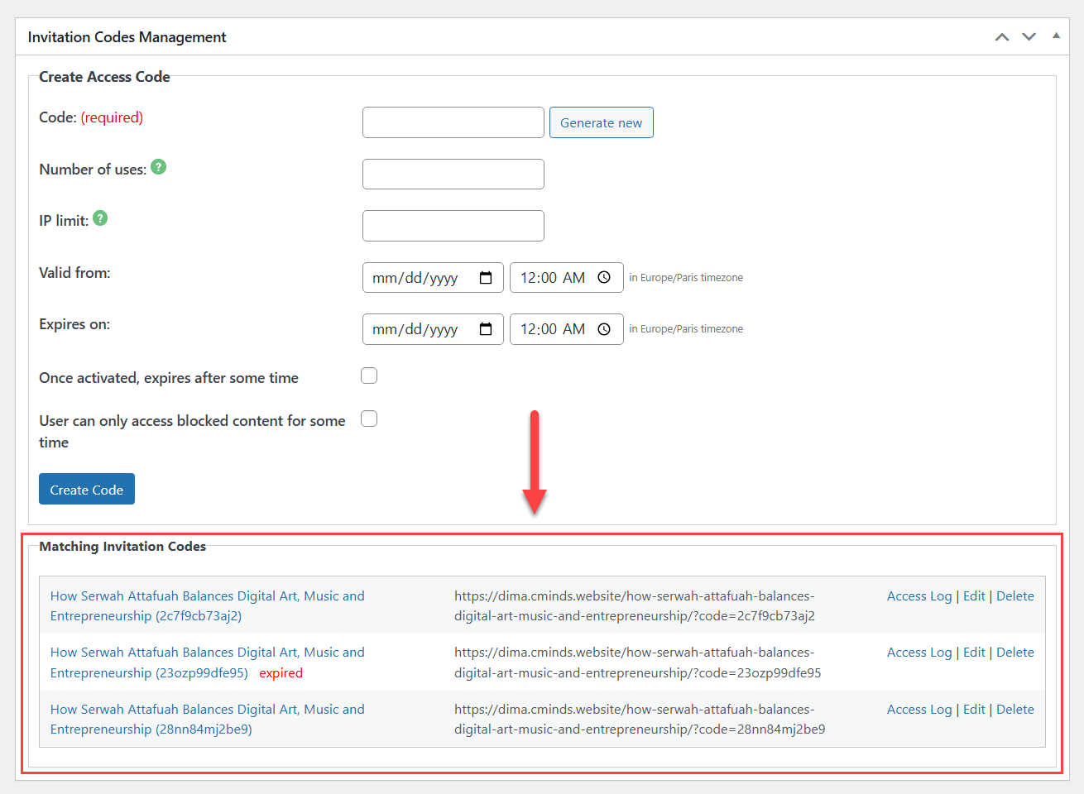Click into the IP limit text field
1084x794 pixels.
click(453, 226)
